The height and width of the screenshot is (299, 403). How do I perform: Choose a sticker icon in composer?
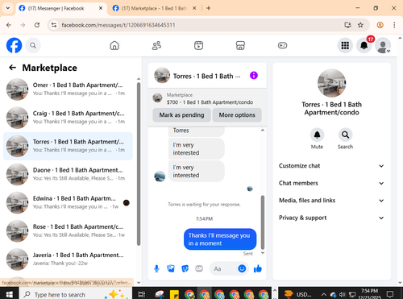(185, 268)
